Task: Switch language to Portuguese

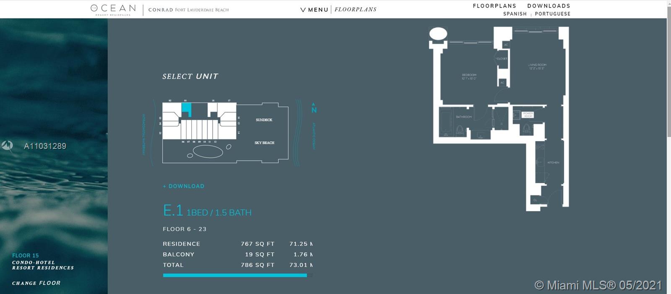Action: click(x=552, y=14)
